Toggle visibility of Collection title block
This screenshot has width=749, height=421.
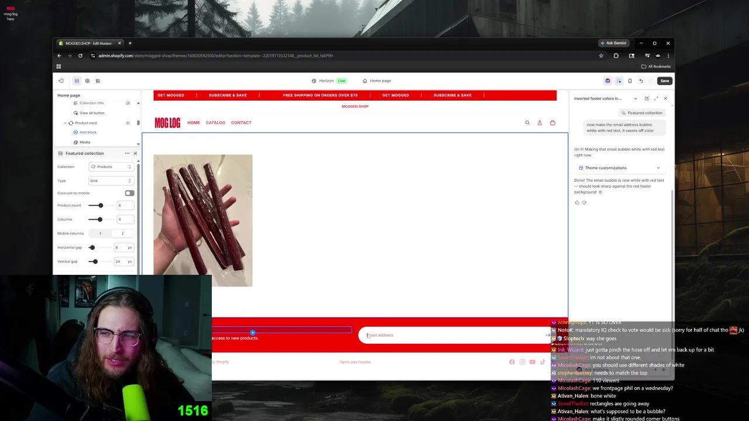pos(128,103)
